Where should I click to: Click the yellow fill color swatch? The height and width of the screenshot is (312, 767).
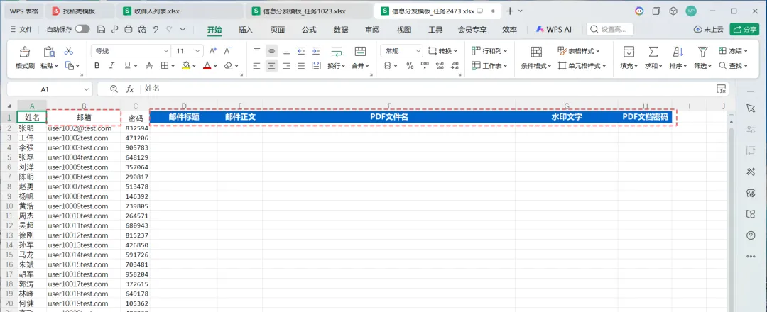click(x=186, y=65)
